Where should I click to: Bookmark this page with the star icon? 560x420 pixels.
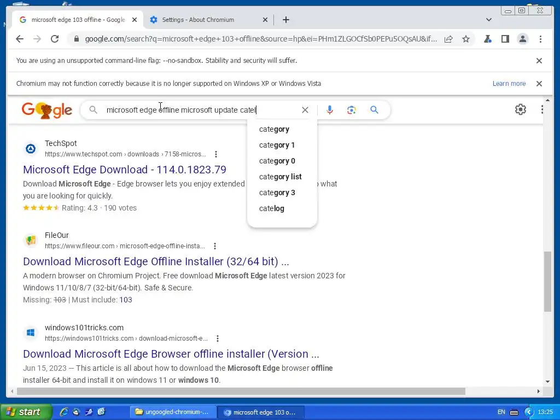point(466,39)
